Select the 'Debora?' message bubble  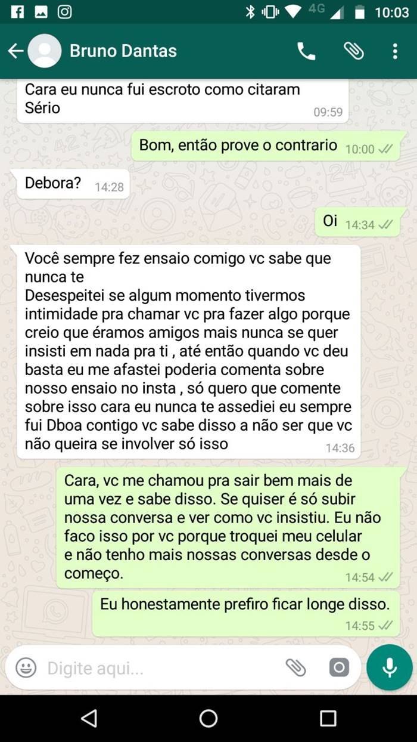pos(73,184)
